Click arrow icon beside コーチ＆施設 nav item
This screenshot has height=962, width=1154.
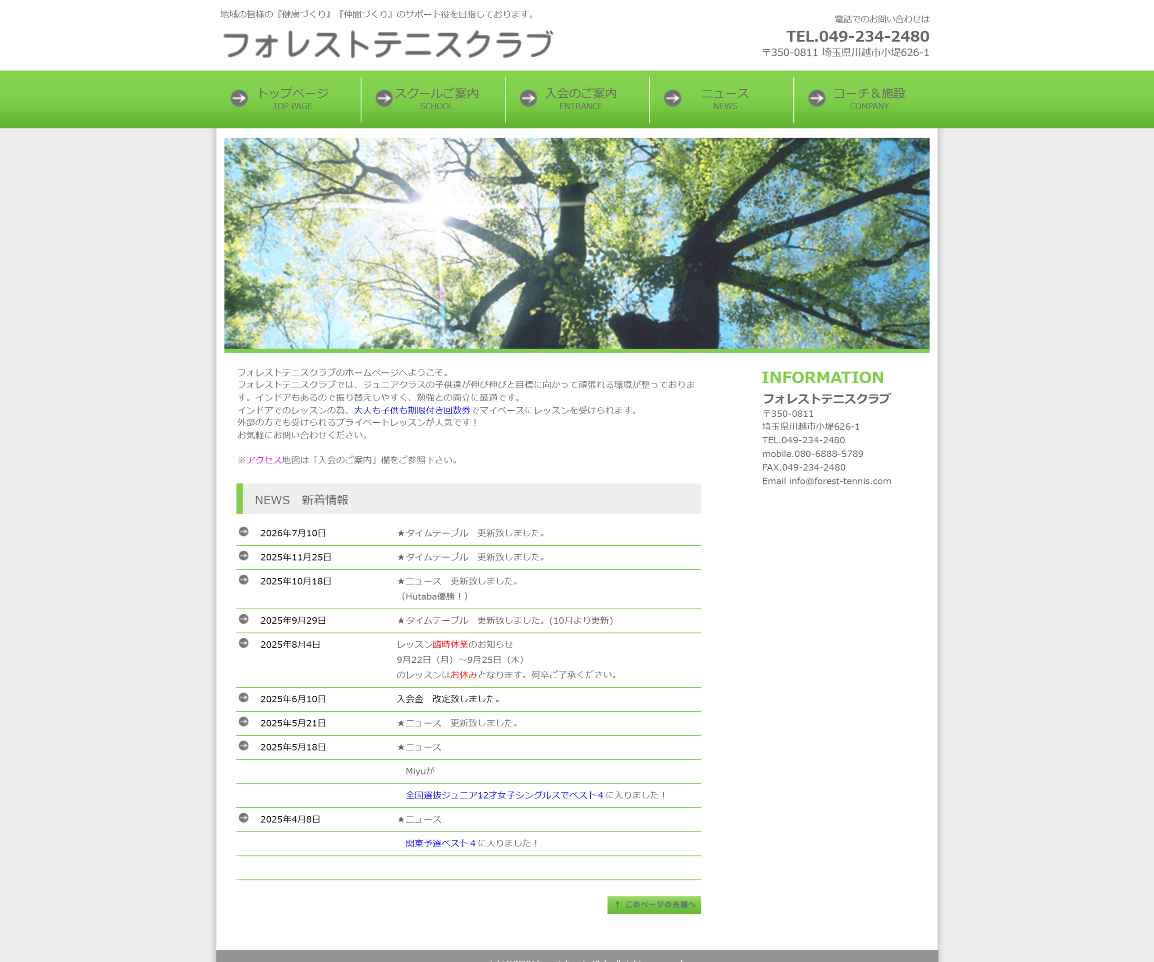817,98
